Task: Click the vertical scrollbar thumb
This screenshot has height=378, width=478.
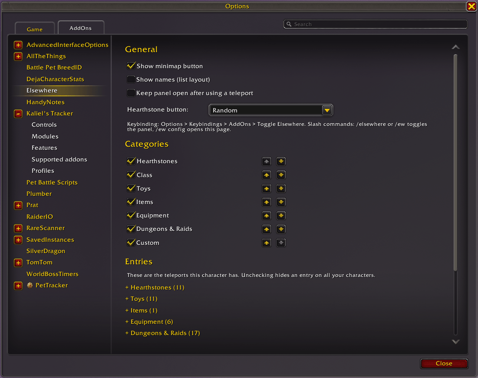Action: pos(455,163)
